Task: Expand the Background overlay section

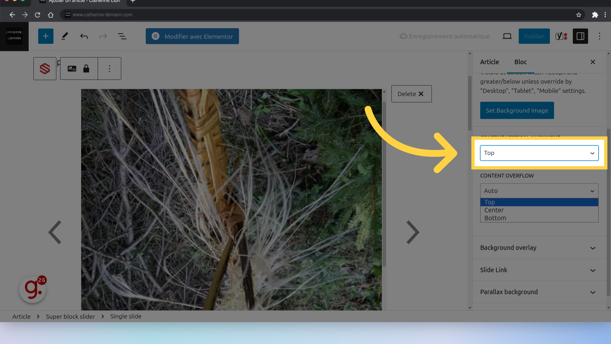Action: (538, 247)
